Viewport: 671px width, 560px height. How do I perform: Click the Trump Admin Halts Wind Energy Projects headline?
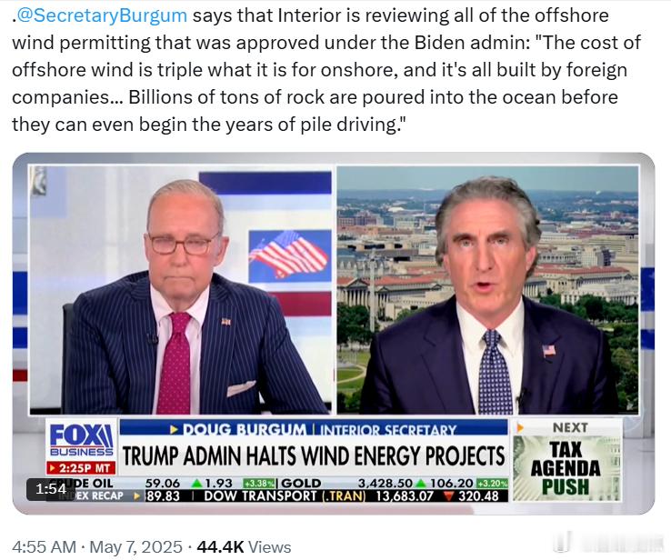[x=314, y=455]
